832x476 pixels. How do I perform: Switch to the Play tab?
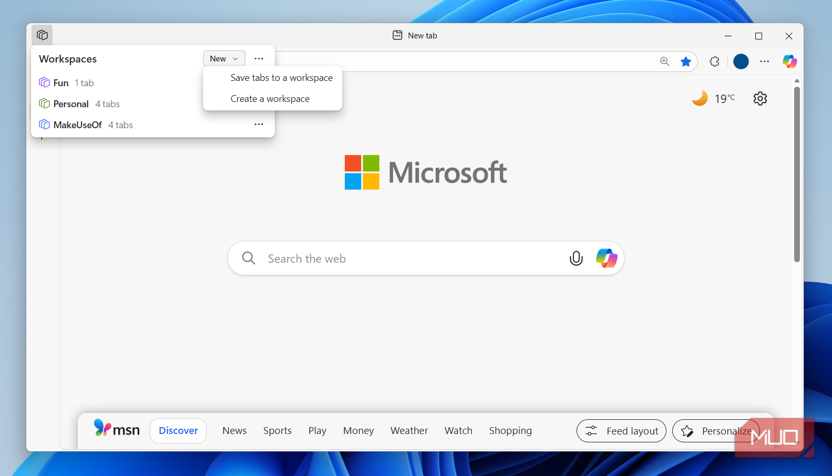pos(317,431)
